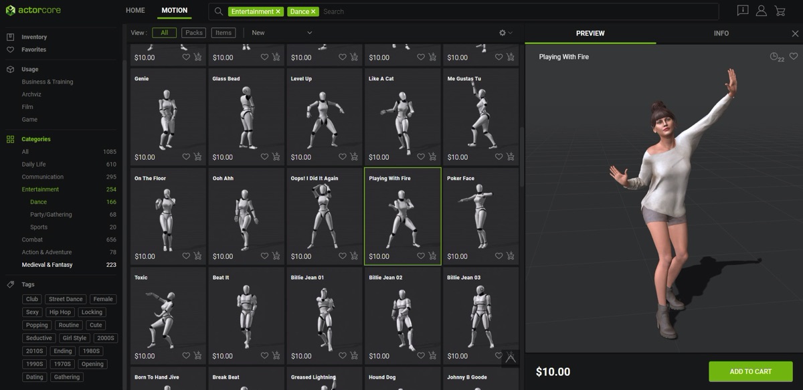Select the Billie Jean 02 motion thumbnail
Screen dimensions: 803x390
pos(402,315)
